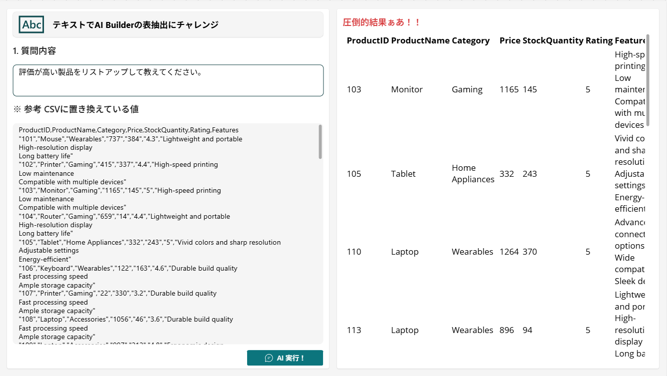Click CSV line starting with "102","Printer"
The image size is (667, 376).
[118, 164]
